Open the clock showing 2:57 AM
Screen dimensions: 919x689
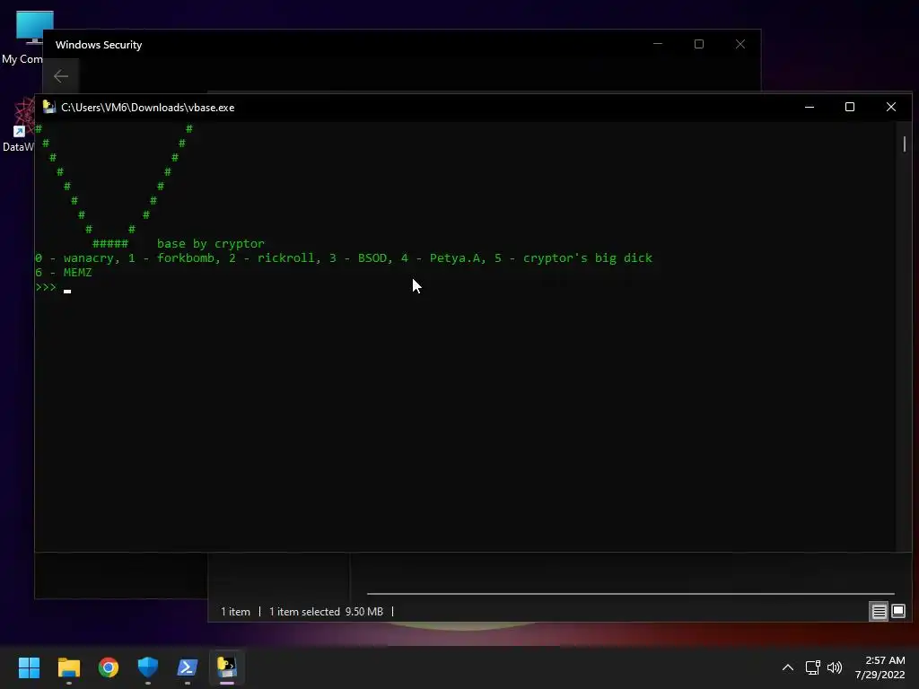pyautogui.click(x=880, y=667)
